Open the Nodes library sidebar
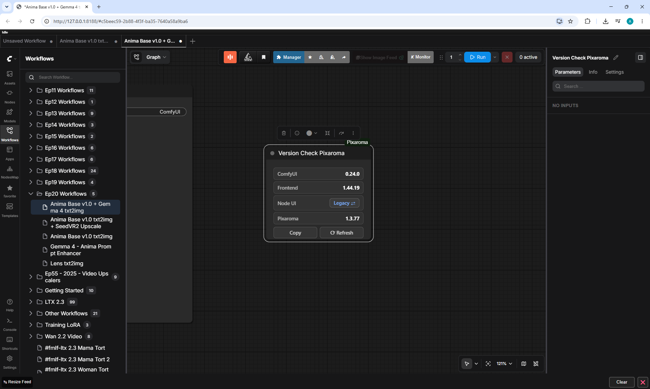 (x=10, y=97)
